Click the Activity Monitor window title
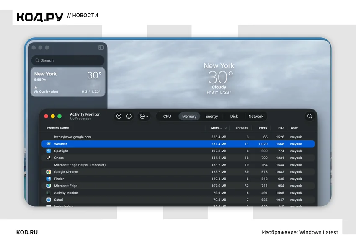 (x=85, y=114)
